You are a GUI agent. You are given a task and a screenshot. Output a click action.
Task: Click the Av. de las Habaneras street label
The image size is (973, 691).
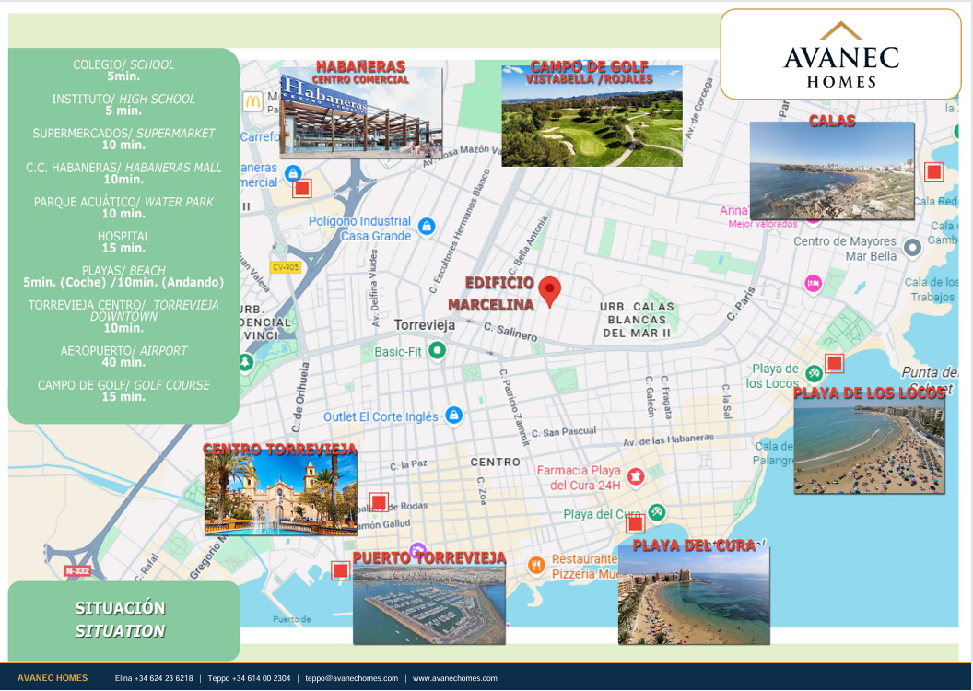(668, 439)
